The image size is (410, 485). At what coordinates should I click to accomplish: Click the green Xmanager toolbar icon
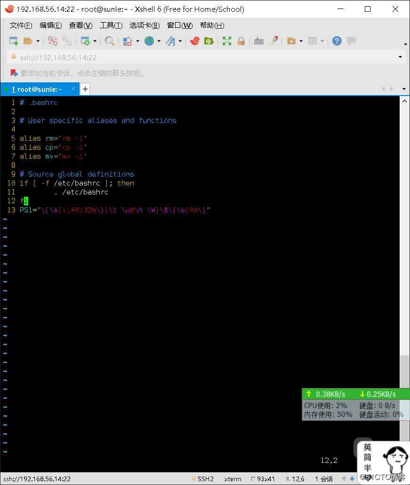click(209, 41)
